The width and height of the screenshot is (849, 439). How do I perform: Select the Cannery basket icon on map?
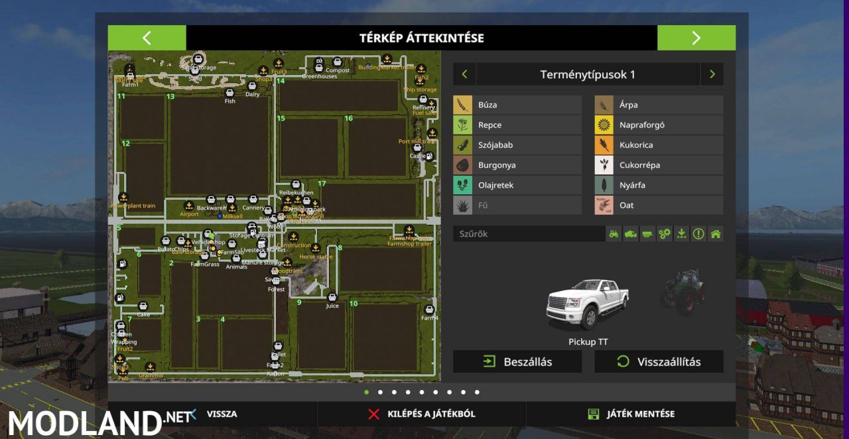point(253,200)
